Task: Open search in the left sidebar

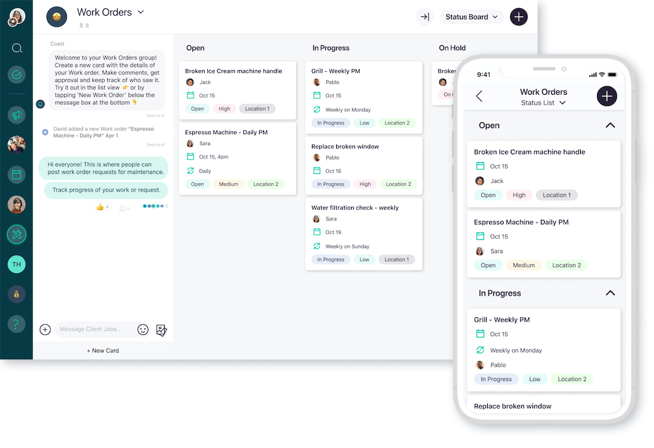Action: 17,48
